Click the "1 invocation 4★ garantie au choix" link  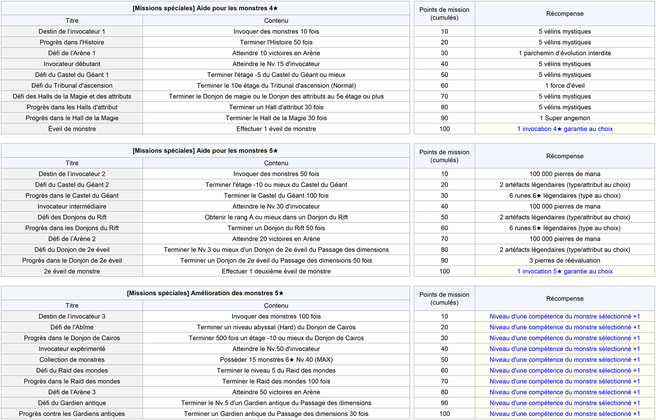[565, 129]
